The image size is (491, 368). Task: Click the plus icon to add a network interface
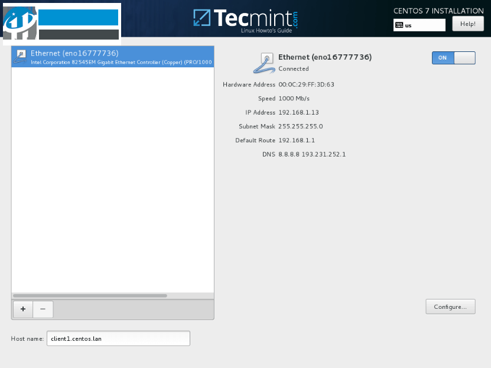(22, 309)
